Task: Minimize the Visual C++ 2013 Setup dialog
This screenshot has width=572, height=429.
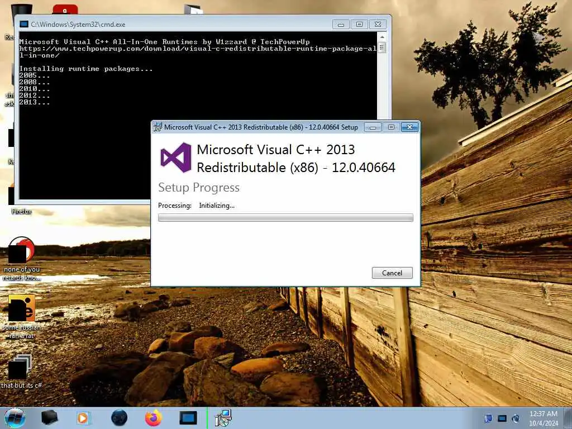Action: tap(373, 127)
